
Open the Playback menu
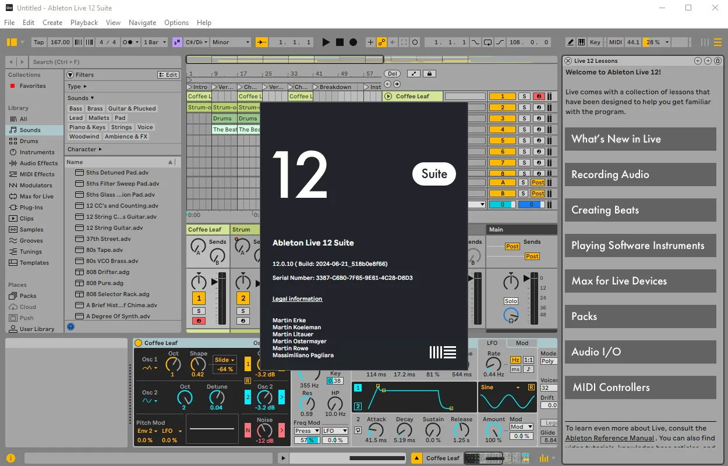(x=84, y=23)
